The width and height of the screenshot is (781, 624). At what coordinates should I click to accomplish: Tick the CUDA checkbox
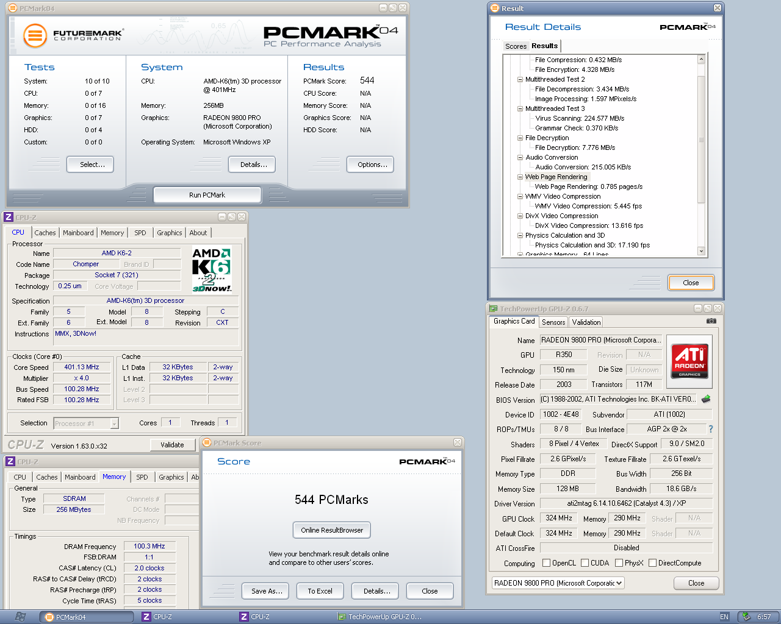point(585,563)
